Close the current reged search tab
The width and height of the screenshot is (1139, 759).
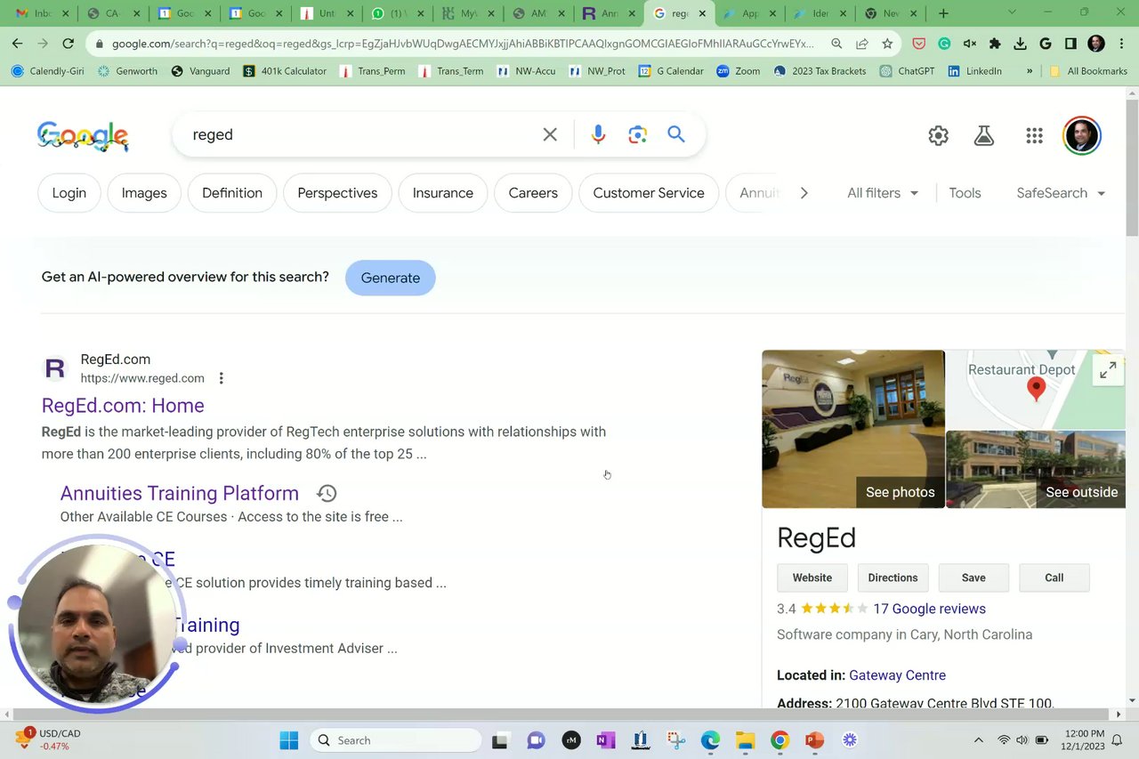(702, 13)
